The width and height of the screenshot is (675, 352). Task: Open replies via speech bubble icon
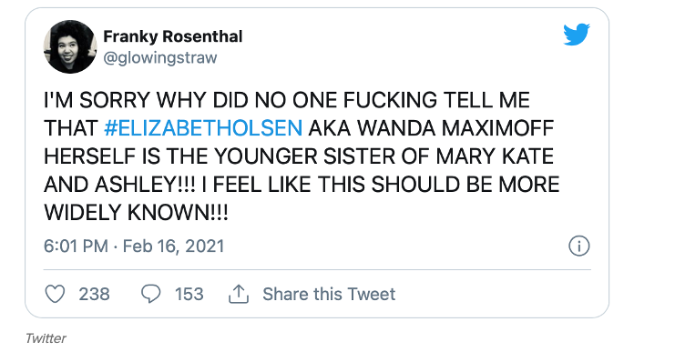click(150, 294)
